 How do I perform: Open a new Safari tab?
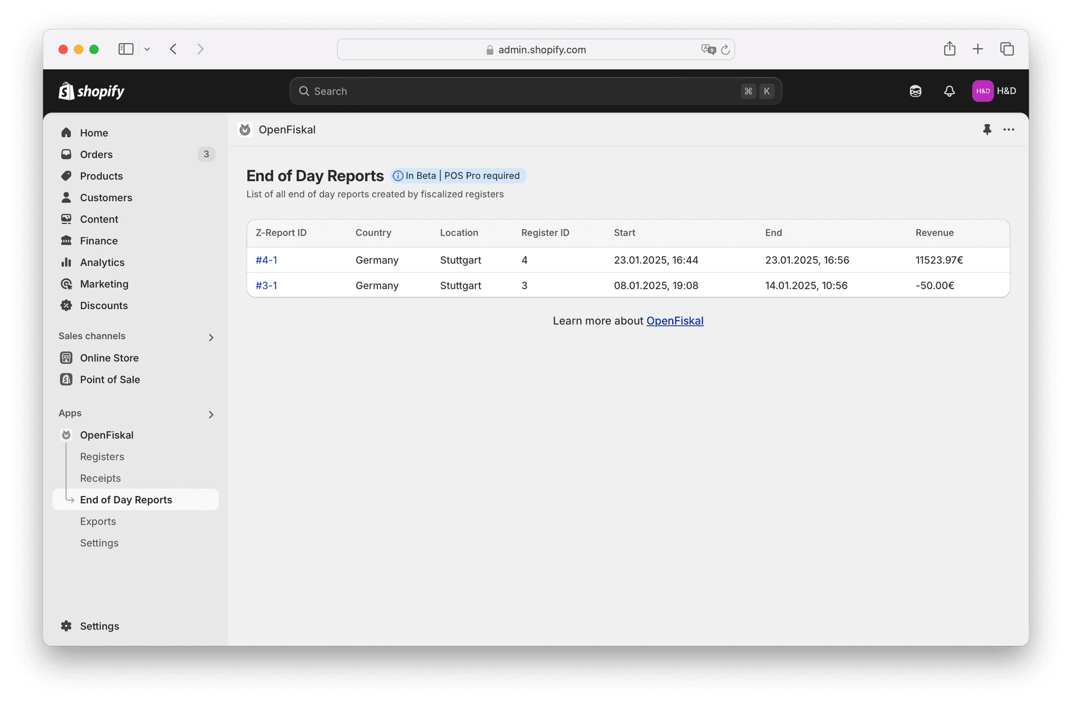coord(978,49)
